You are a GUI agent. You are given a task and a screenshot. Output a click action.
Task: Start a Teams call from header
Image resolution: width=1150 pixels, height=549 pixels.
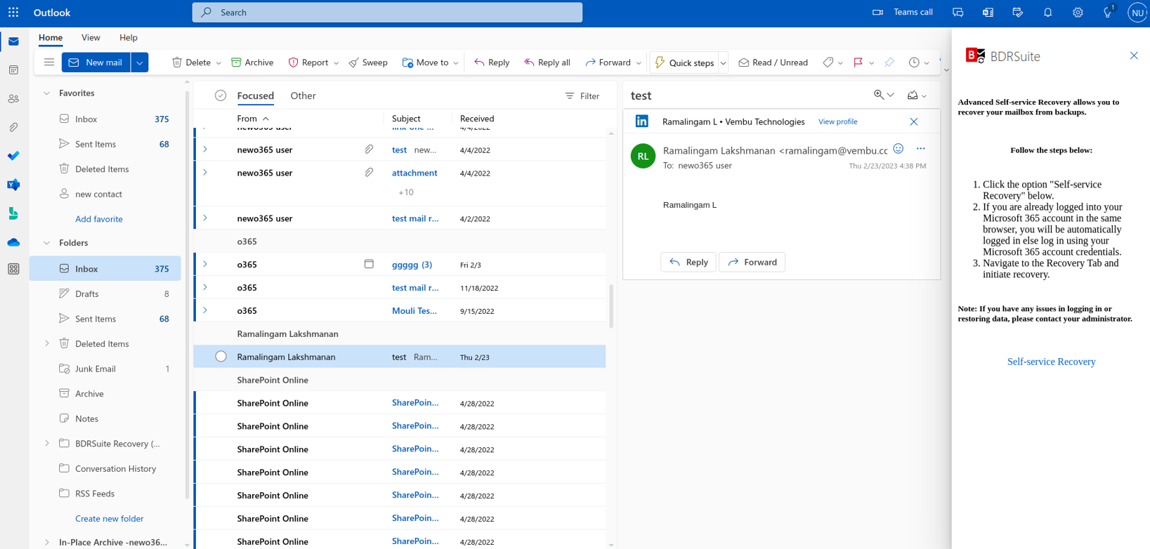coord(903,12)
